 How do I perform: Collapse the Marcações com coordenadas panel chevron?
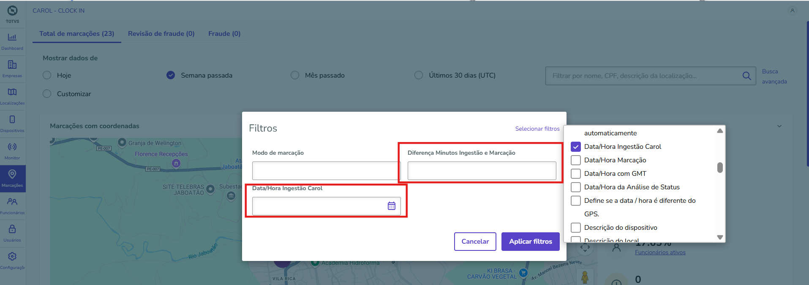[779, 126]
